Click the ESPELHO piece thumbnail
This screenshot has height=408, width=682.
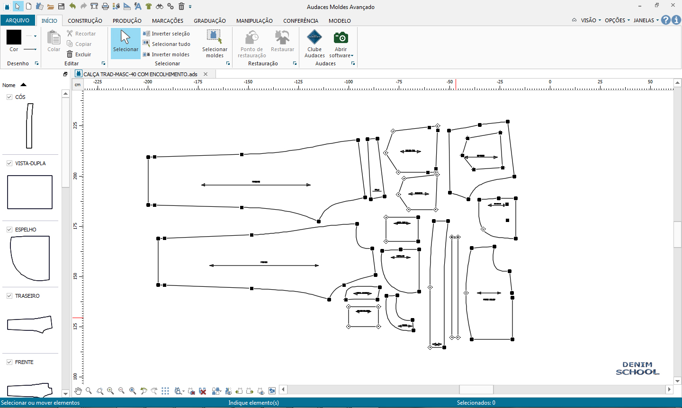(30, 258)
